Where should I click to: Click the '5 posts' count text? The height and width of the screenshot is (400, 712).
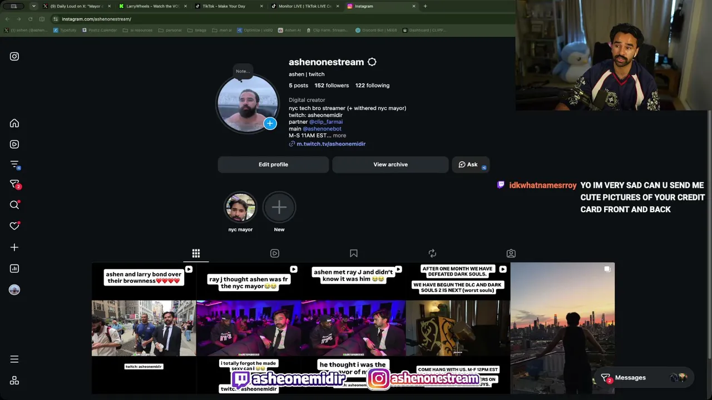tap(298, 86)
